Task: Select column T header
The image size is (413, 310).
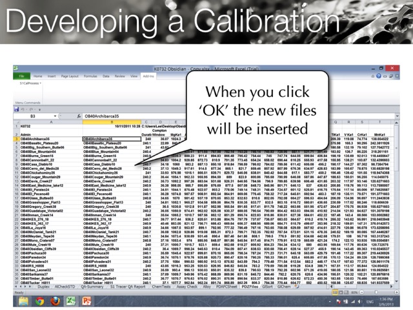Action: 379,122
